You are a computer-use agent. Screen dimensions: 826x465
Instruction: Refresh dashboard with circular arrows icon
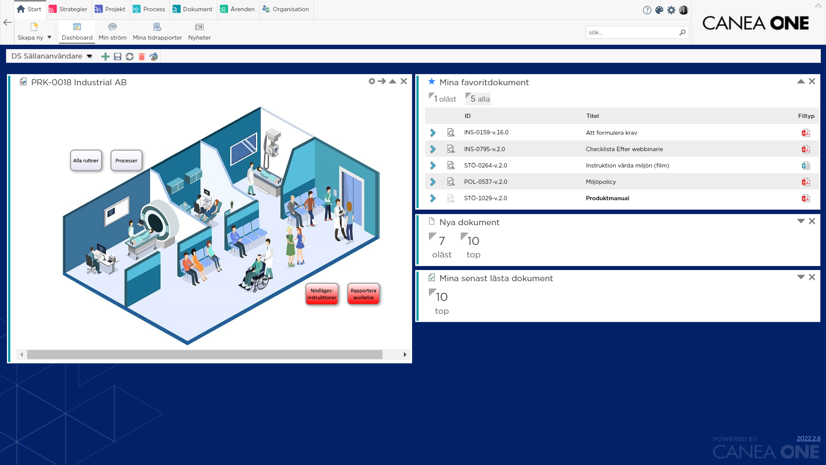pyautogui.click(x=129, y=56)
